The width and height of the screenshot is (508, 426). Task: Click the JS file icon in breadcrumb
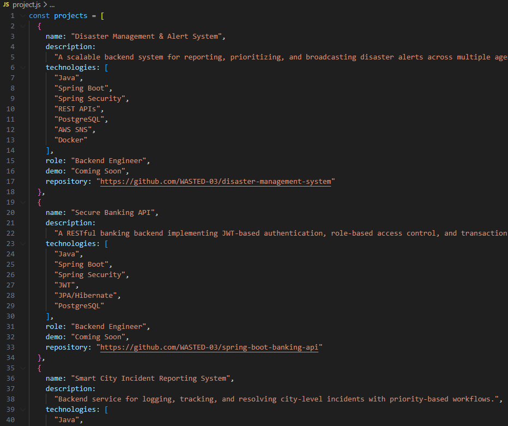click(6, 4)
